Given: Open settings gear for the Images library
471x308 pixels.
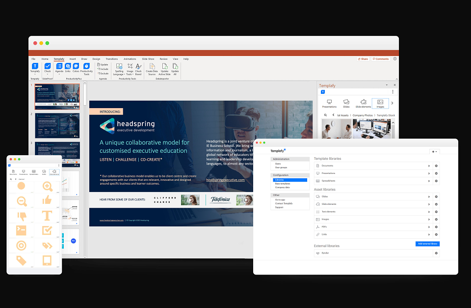Looking at the screenshot, I should pyautogui.click(x=436, y=219).
